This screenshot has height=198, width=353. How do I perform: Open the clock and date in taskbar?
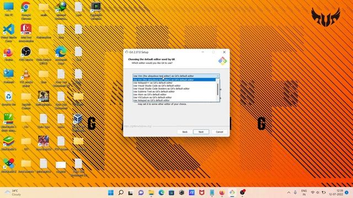336,193
